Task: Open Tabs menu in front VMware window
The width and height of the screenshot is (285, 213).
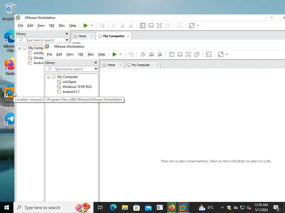Action: coord(90,54)
